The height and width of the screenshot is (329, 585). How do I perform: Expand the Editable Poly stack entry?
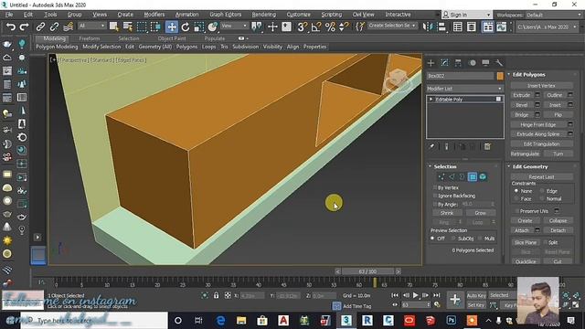coord(431,100)
